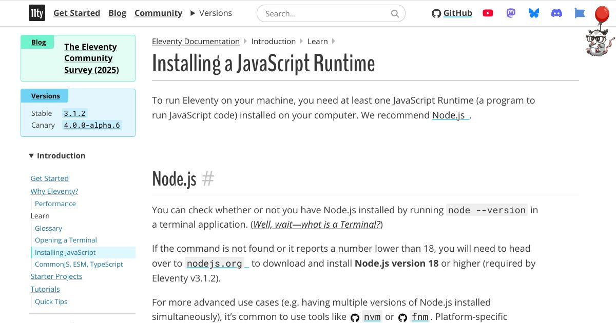The image size is (616, 323).
Task: Open the GitHub link in header
Action: coord(452,13)
